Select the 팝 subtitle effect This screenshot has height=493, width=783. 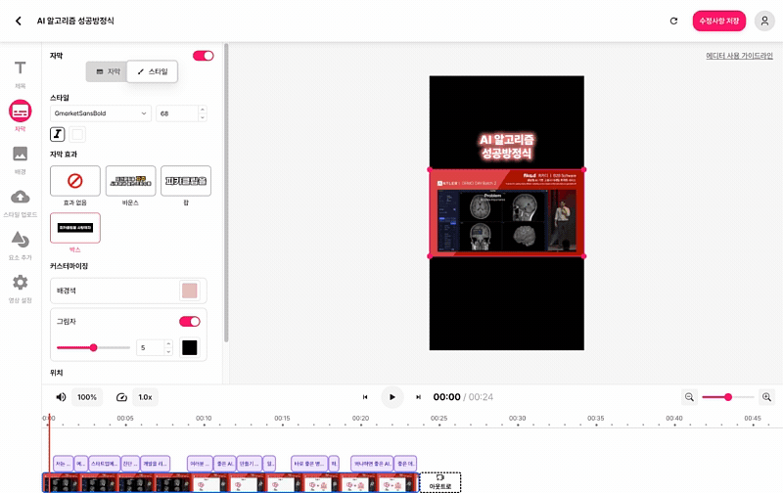[x=186, y=181]
